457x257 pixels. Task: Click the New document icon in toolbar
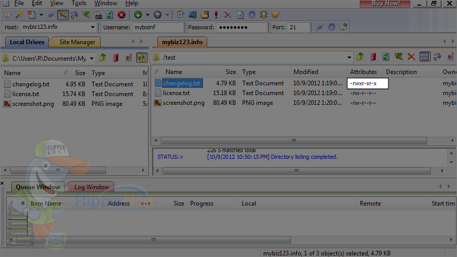(31, 14)
